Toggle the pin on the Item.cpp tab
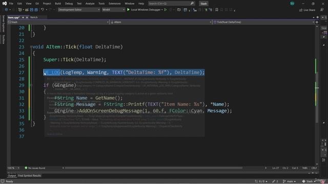The image size is (328, 184). click(x=23, y=17)
